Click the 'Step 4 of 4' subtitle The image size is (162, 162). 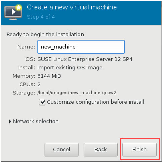pos(41,17)
